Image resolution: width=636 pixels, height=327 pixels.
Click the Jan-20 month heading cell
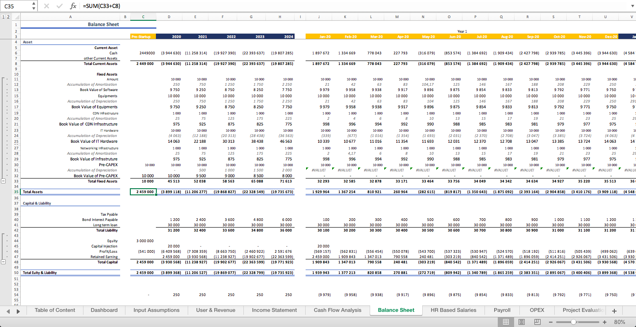click(319, 36)
